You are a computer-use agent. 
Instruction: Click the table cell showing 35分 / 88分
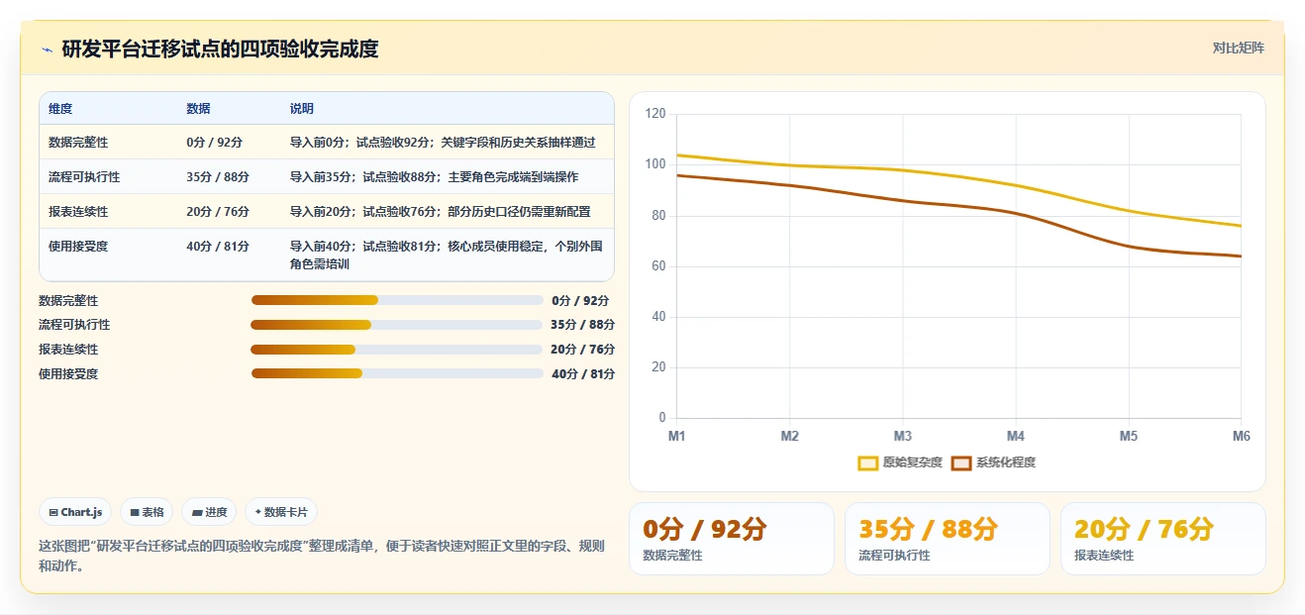(218, 177)
